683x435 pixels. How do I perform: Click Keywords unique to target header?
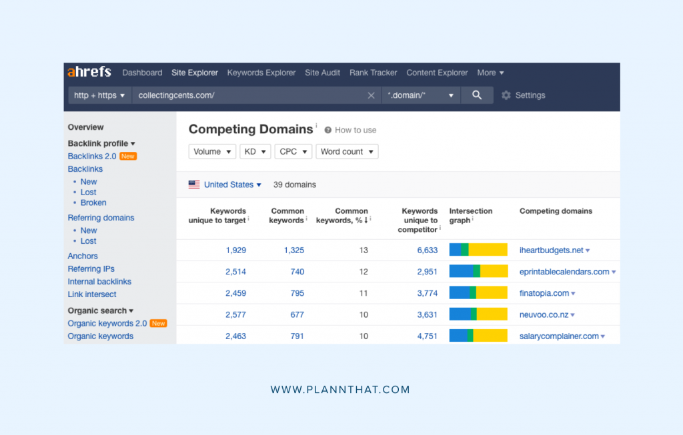point(217,216)
